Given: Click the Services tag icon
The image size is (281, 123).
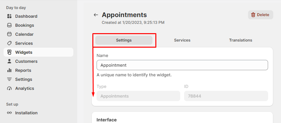Looking at the screenshot, I should point(9,43).
